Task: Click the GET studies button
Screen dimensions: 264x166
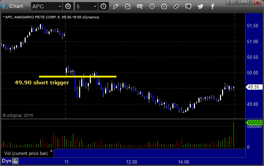Action: (140, 7)
